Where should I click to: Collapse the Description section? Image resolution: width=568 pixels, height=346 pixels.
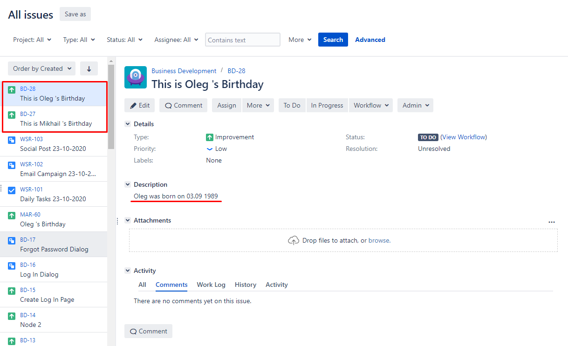click(128, 185)
